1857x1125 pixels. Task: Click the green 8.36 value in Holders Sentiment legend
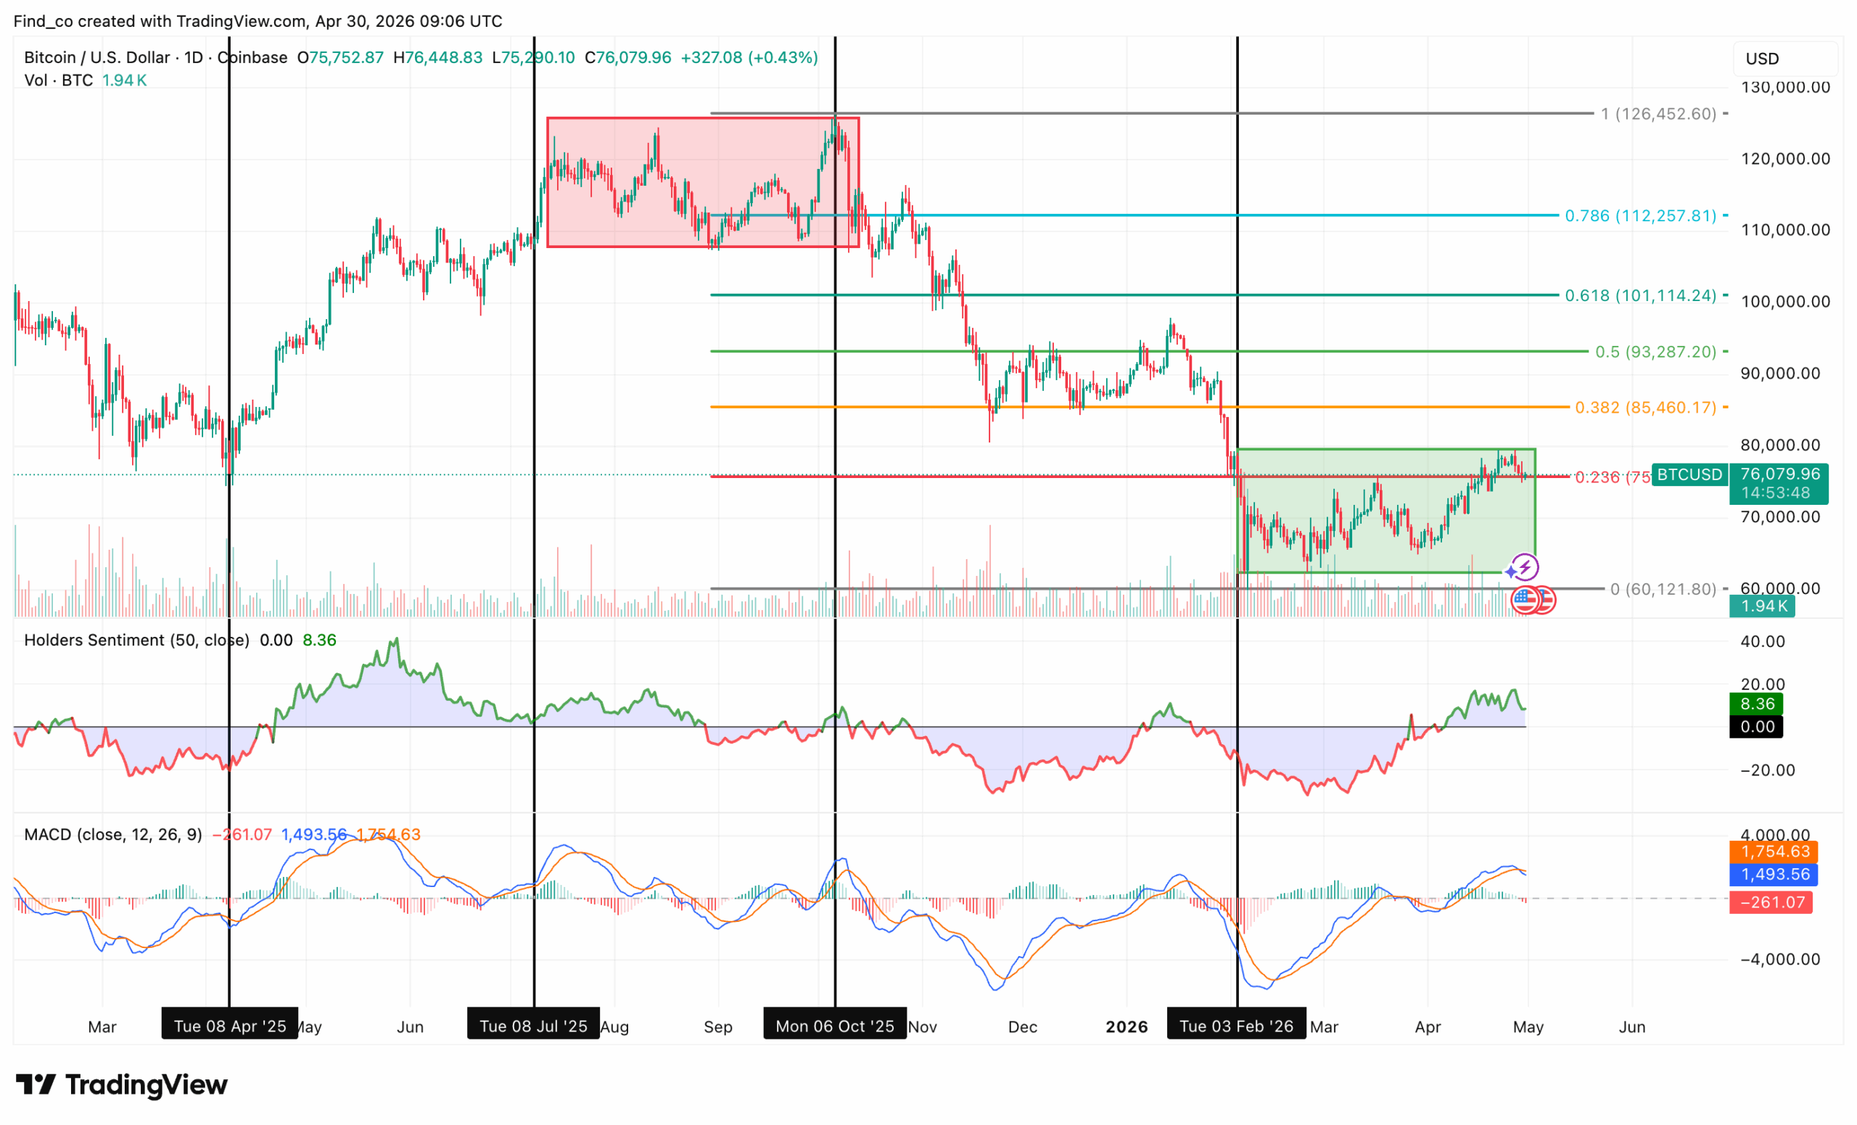tap(320, 640)
